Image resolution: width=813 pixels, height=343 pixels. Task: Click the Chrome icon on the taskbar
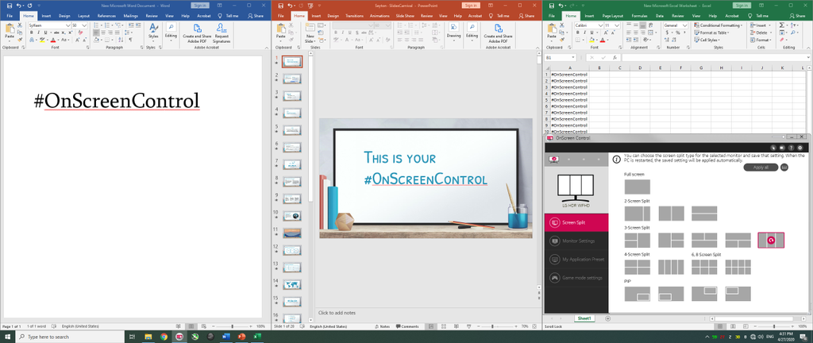pyautogui.click(x=164, y=337)
